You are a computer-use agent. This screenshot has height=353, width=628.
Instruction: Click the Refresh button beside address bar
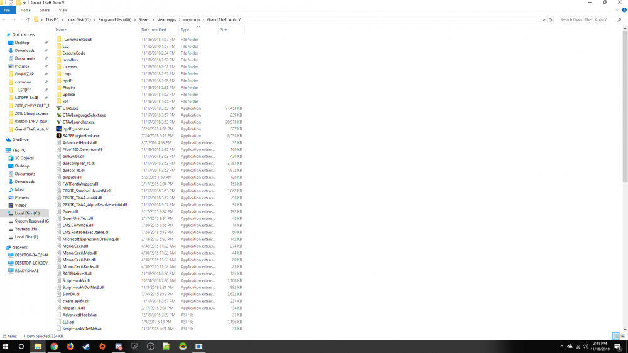click(550, 19)
